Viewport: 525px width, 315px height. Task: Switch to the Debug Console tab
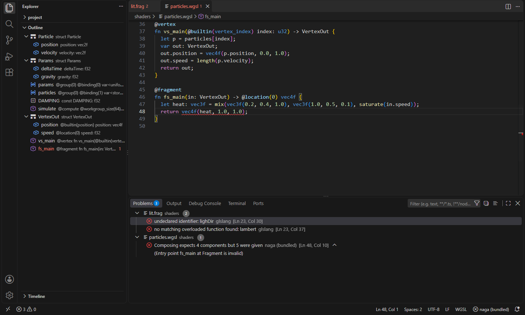coord(205,203)
